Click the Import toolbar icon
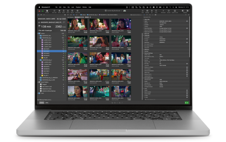The height and width of the screenshot is (142, 226). coord(68,11)
